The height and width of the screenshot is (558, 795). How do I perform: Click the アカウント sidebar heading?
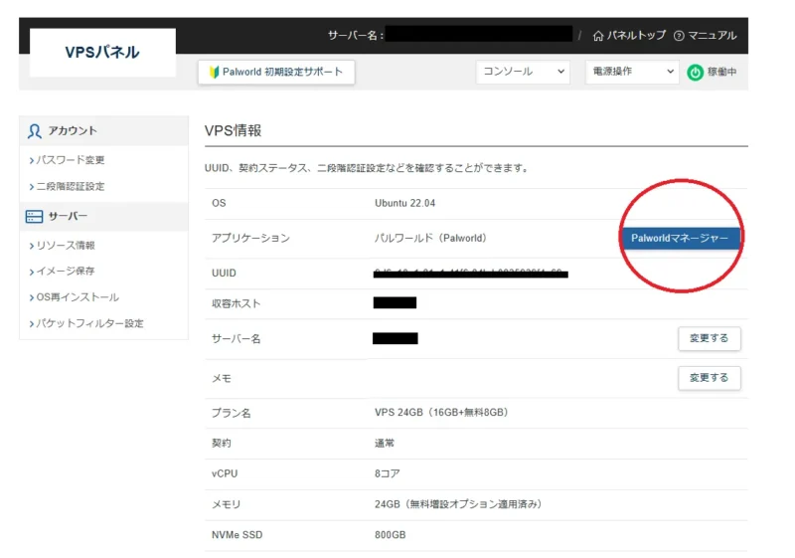[x=73, y=131]
